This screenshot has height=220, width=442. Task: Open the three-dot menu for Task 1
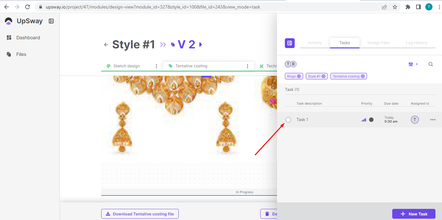(433, 120)
